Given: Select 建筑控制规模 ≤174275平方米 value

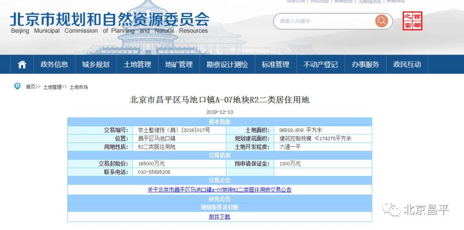Looking at the screenshot, I should [316, 138].
